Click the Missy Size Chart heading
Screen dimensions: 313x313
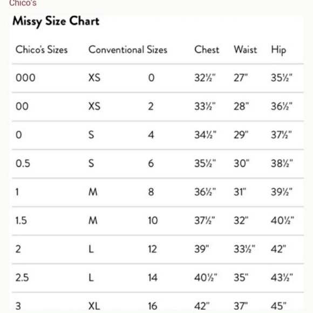tap(56, 22)
